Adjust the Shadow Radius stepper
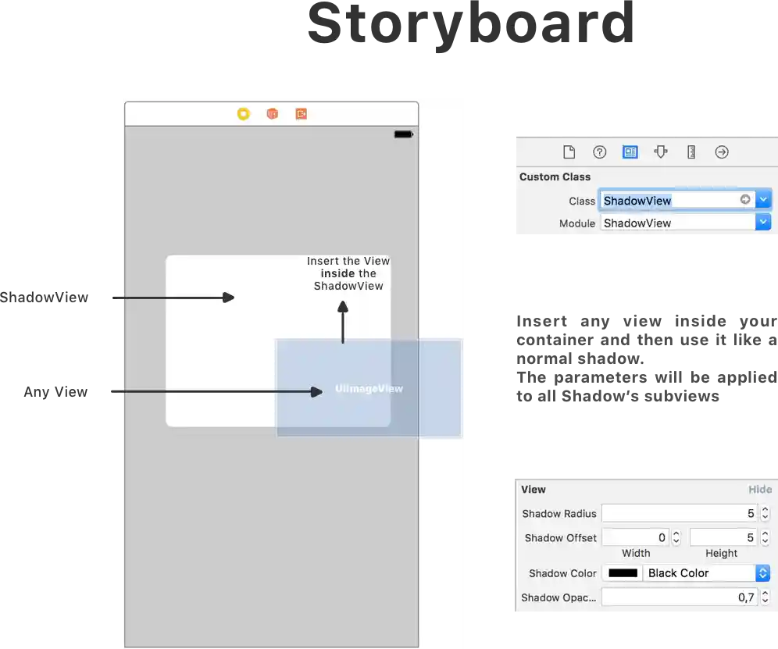778x649 pixels. [x=765, y=513]
